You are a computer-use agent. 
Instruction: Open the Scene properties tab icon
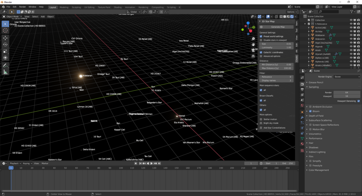click(302, 100)
